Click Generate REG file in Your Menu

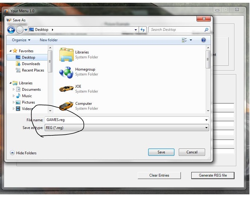pyautogui.click(x=213, y=175)
